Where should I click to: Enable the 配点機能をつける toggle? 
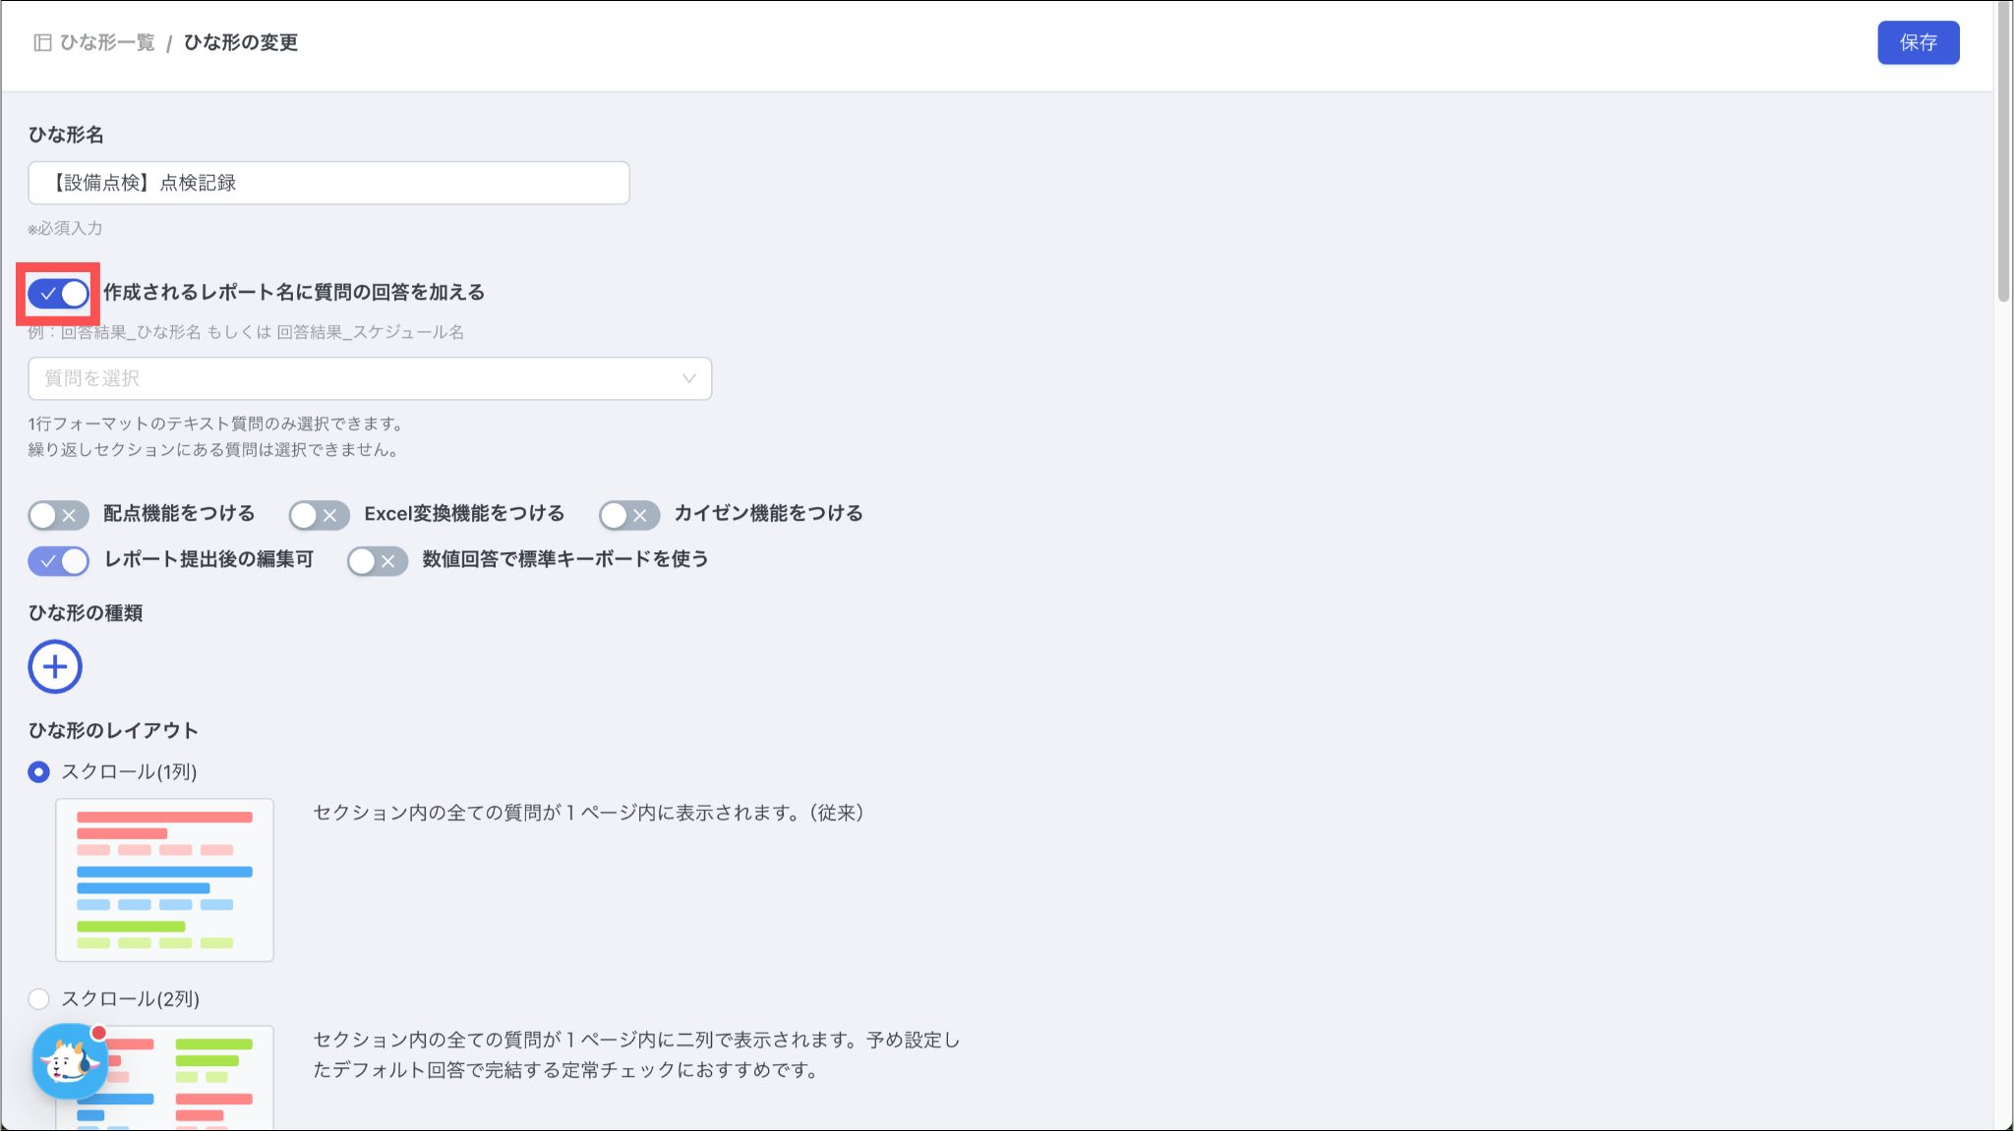click(58, 515)
